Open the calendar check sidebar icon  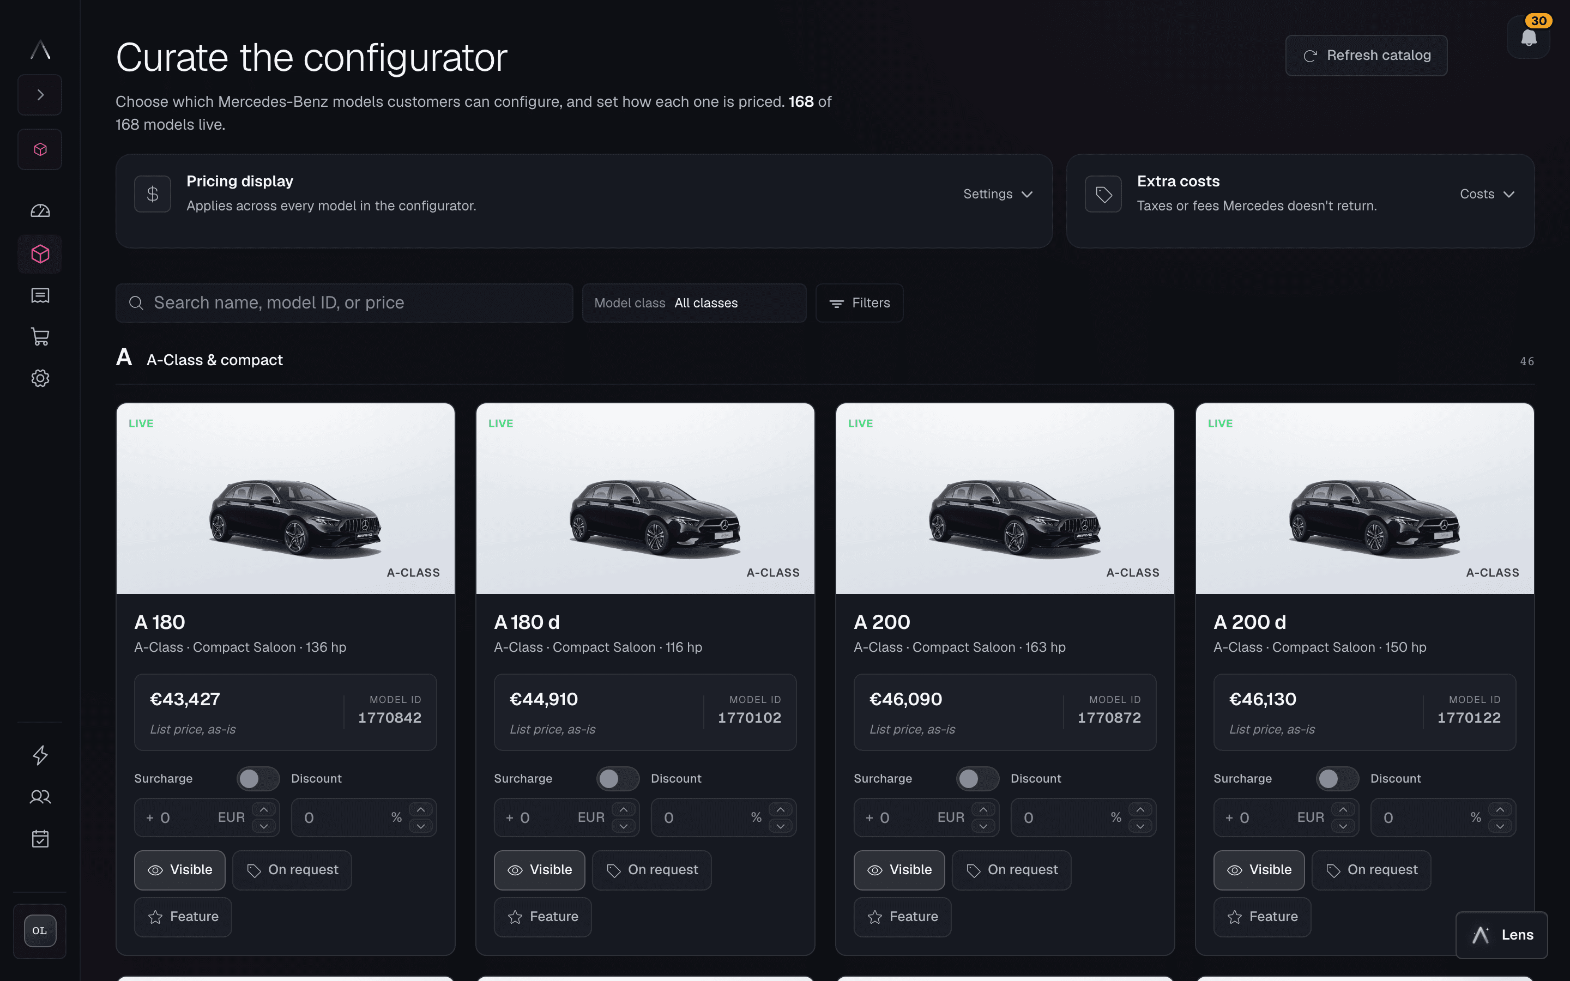[40, 838]
